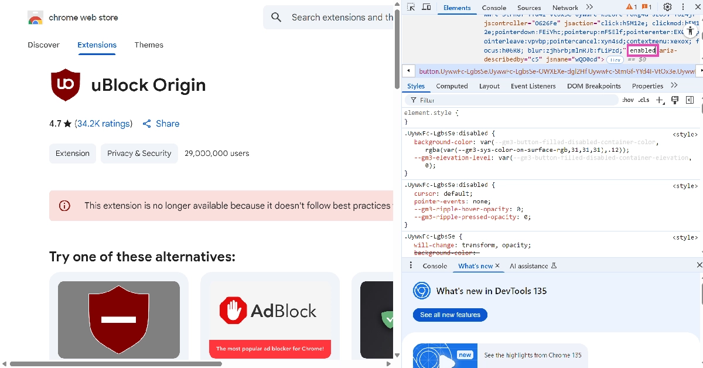Click the Share link text
Viewport: 703px width, 368px height.
(x=168, y=124)
